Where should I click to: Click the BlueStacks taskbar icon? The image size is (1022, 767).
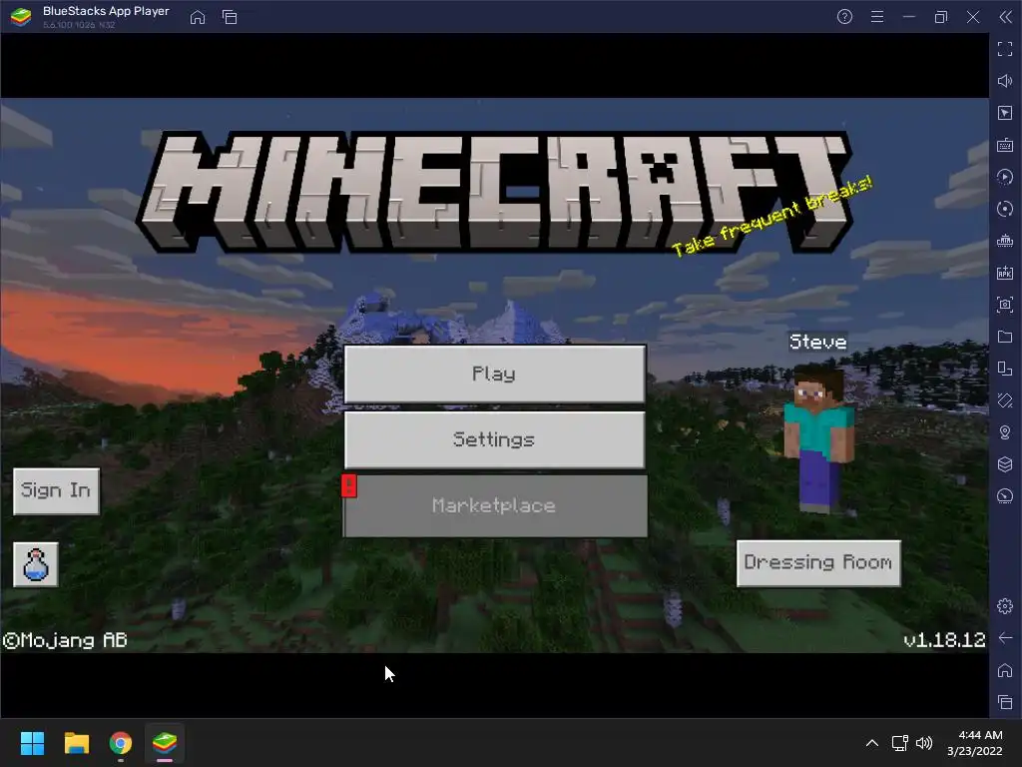[165, 743]
